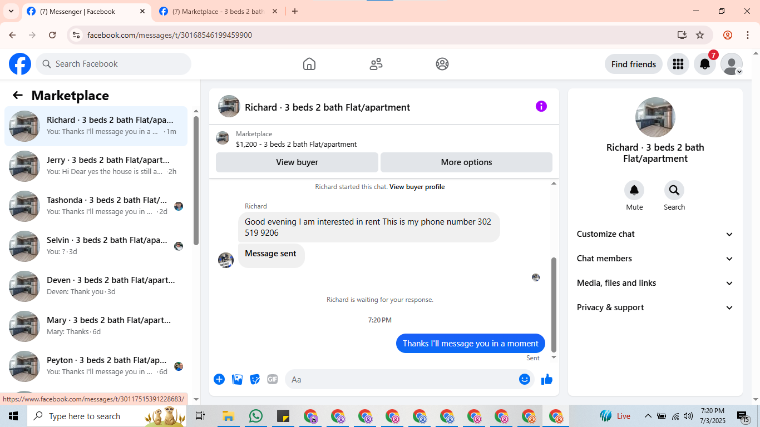Screen dimensions: 760x427
Task: Click the Facebook logo icon
Action: pyautogui.click(x=20, y=64)
